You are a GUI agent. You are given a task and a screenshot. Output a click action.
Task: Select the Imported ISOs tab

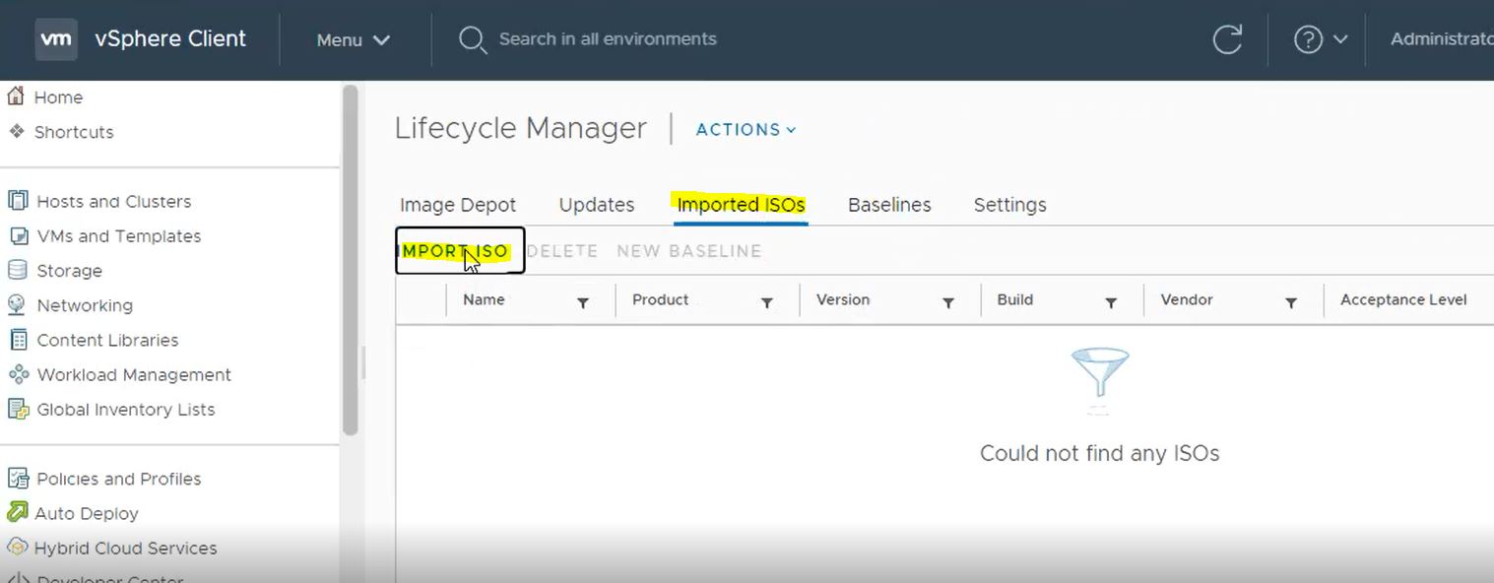742,205
